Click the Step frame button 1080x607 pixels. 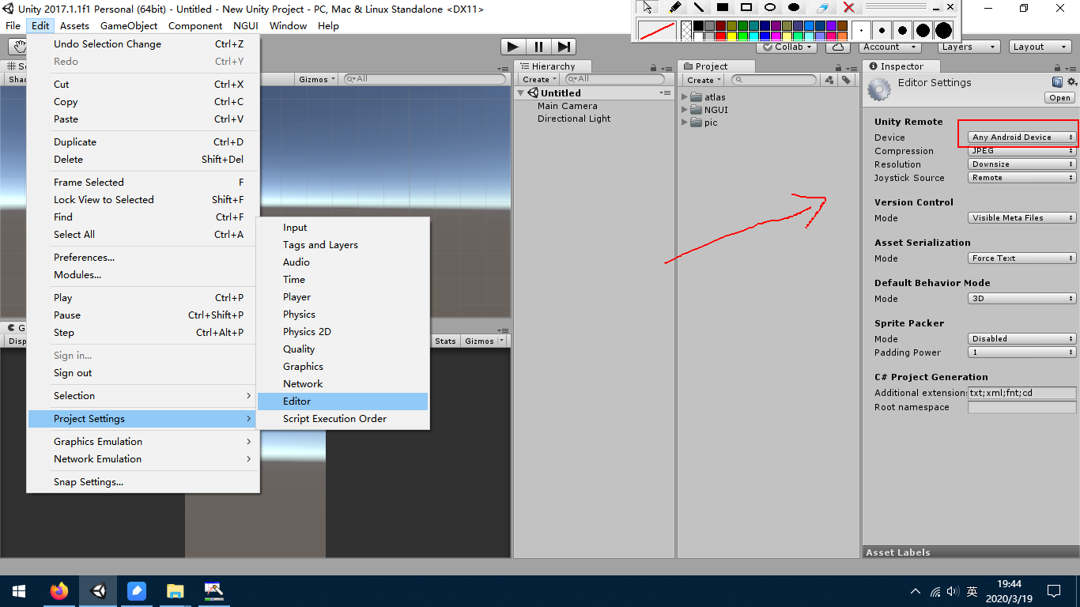click(x=564, y=46)
